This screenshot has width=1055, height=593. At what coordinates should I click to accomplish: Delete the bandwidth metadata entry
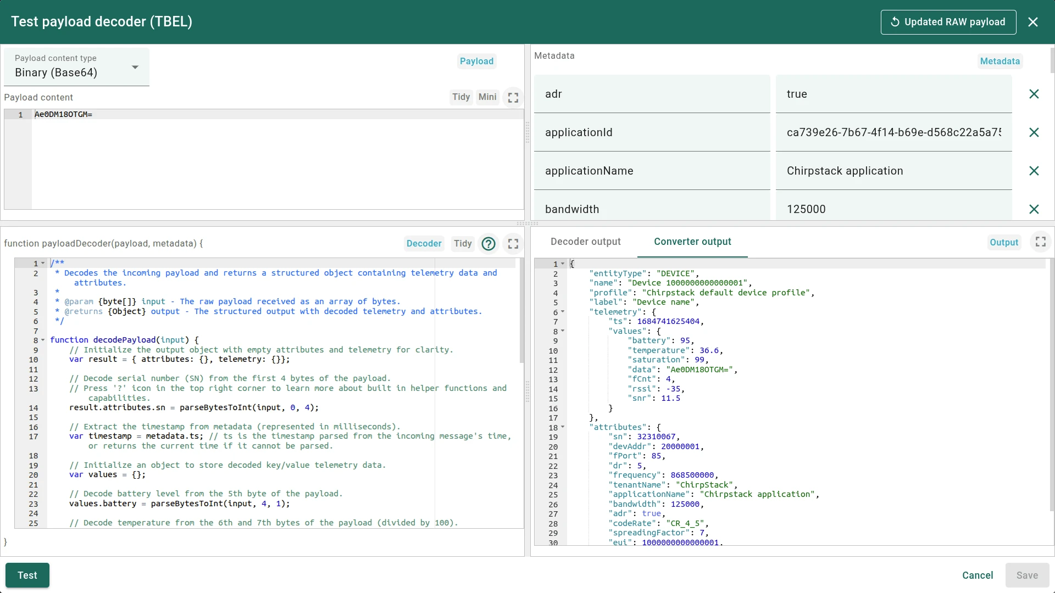[x=1034, y=209]
